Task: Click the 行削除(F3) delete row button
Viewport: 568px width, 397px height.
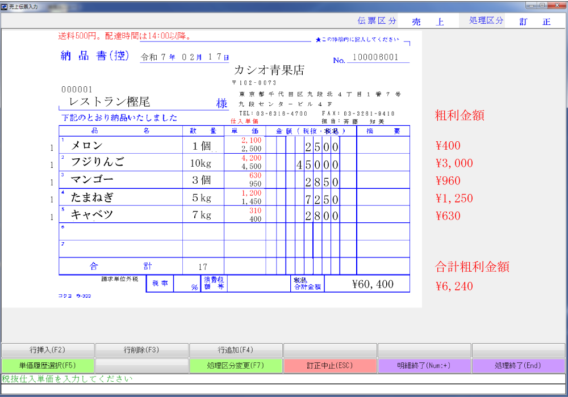Action: (x=141, y=350)
